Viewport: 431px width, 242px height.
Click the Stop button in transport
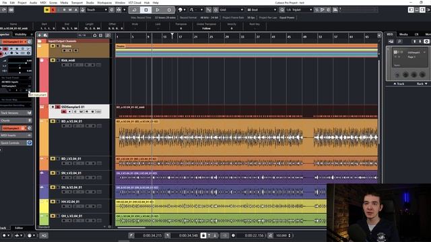click(x=146, y=10)
